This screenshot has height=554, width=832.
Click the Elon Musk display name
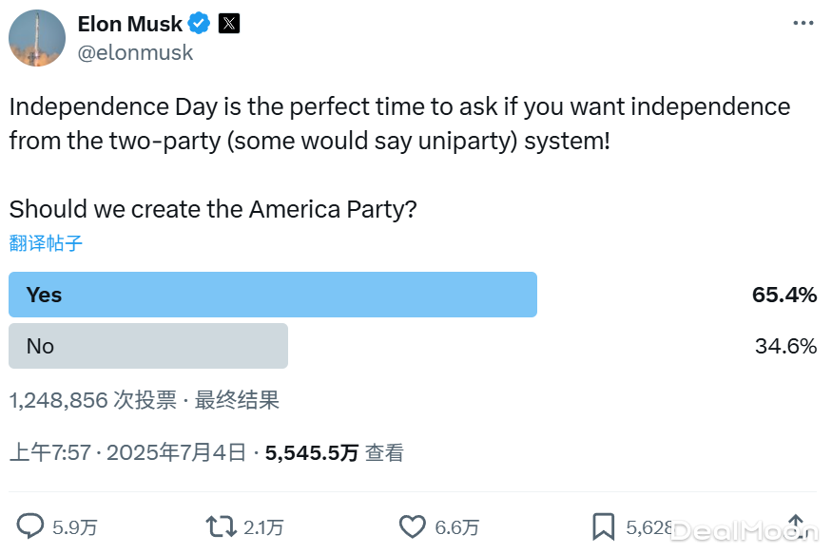click(x=130, y=24)
